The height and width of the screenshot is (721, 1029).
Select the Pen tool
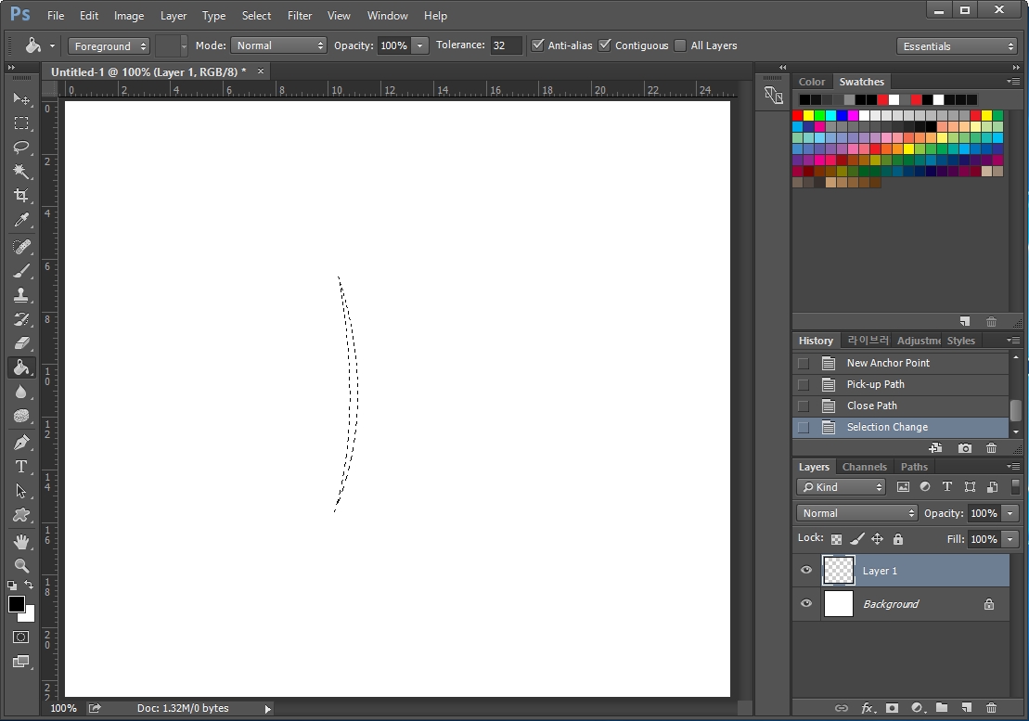pyautogui.click(x=21, y=443)
